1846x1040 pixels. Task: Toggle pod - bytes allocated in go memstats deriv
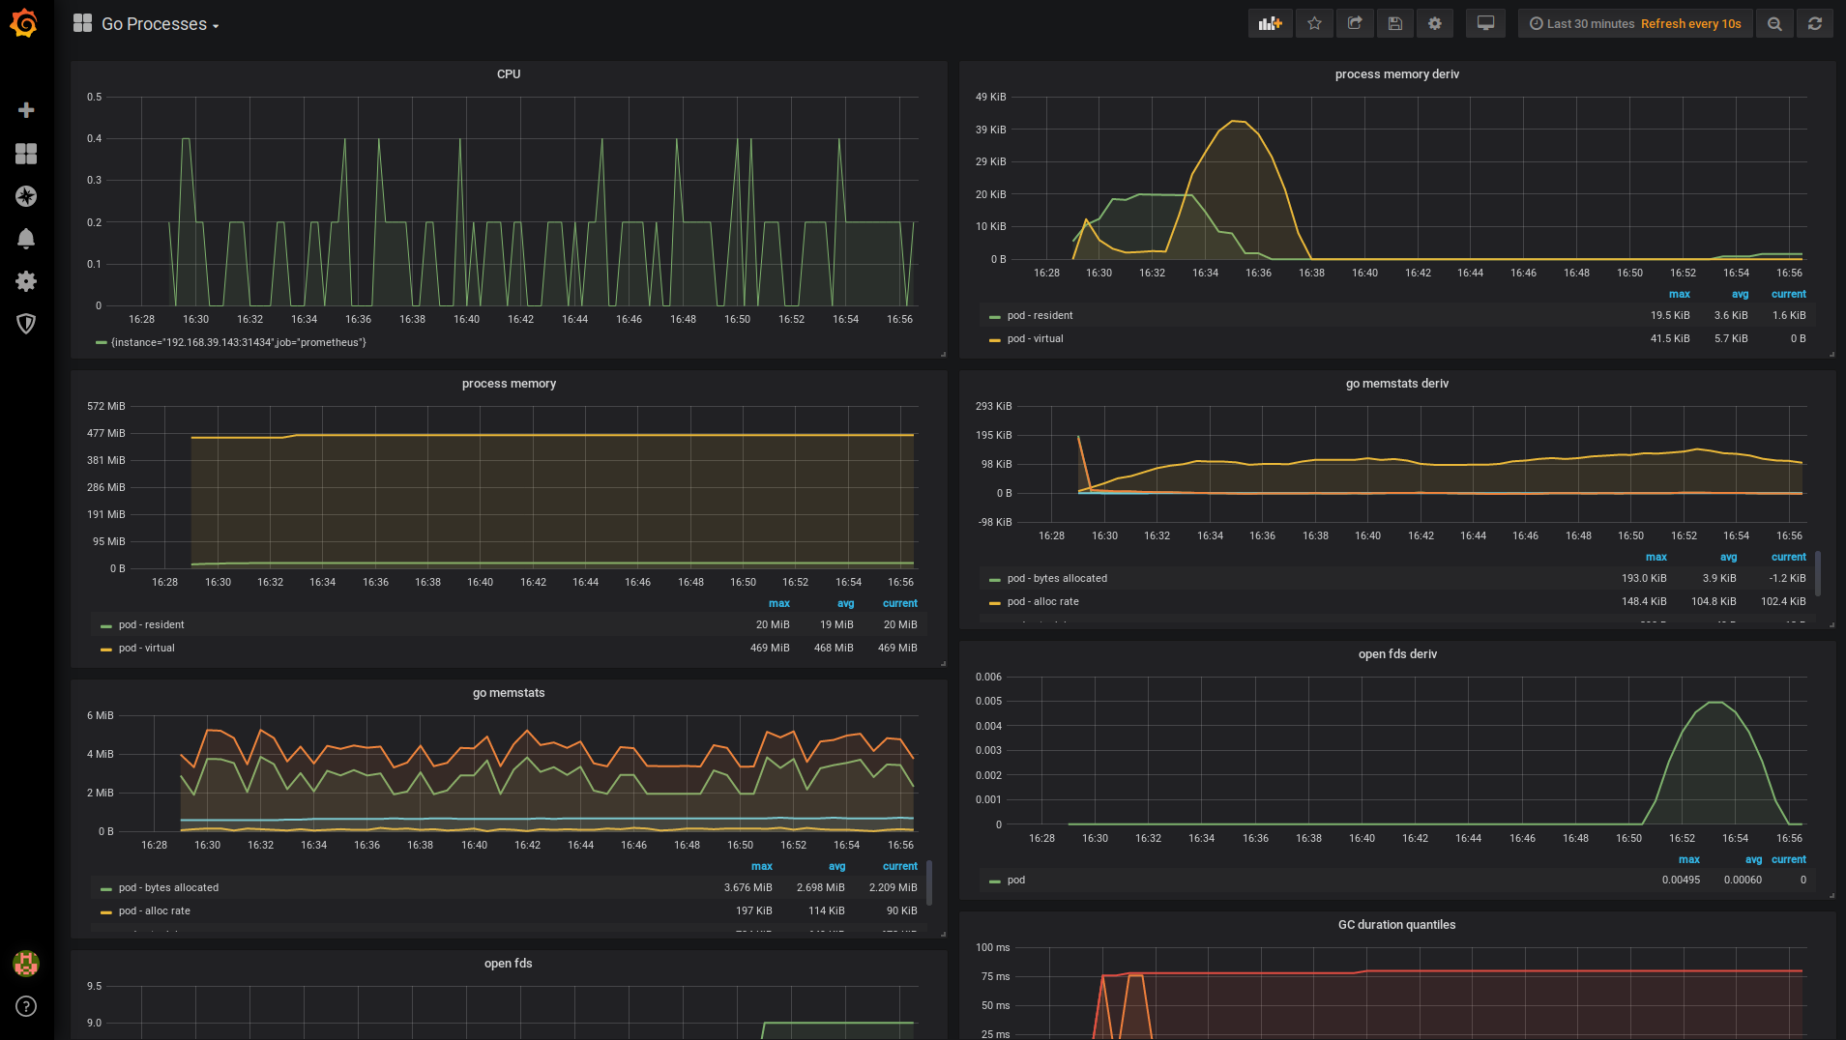(1057, 578)
